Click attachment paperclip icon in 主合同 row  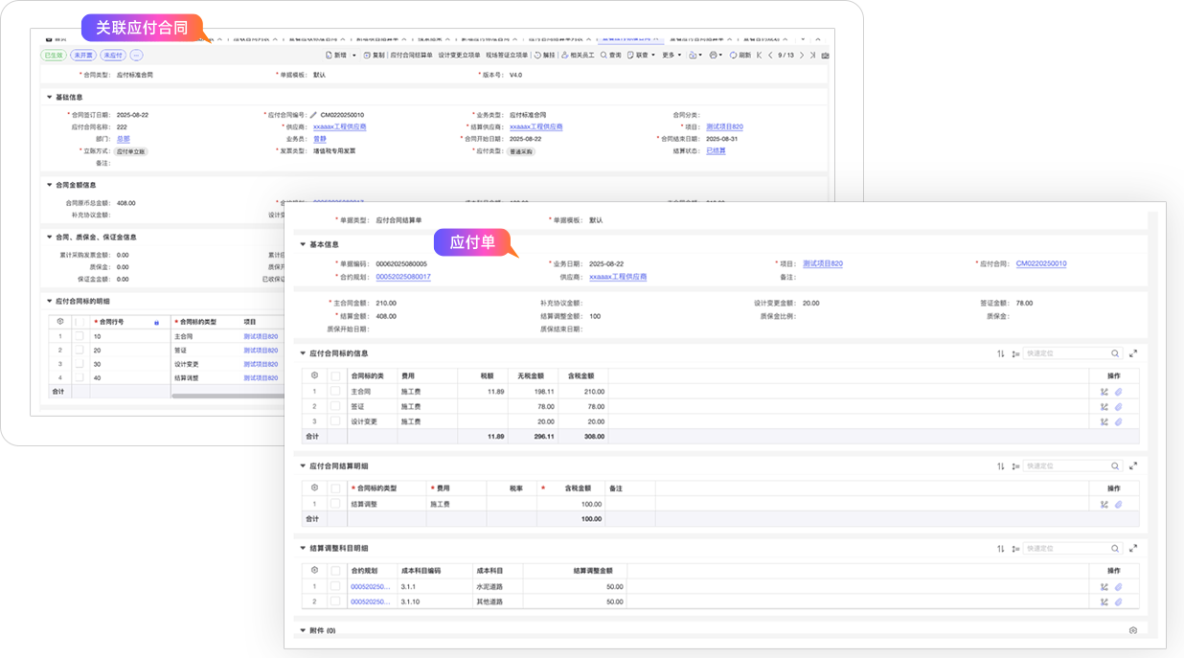(x=1118, y=392)
